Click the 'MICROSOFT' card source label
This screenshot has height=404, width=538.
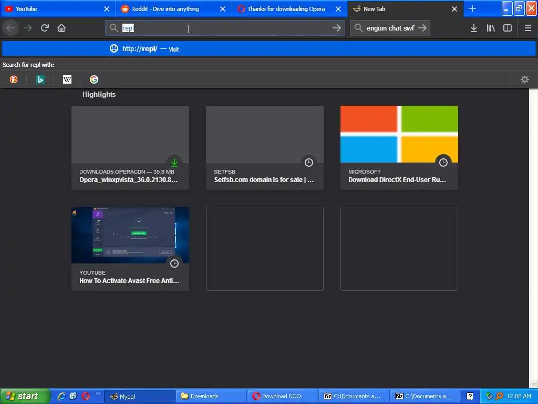coord(365,172)
